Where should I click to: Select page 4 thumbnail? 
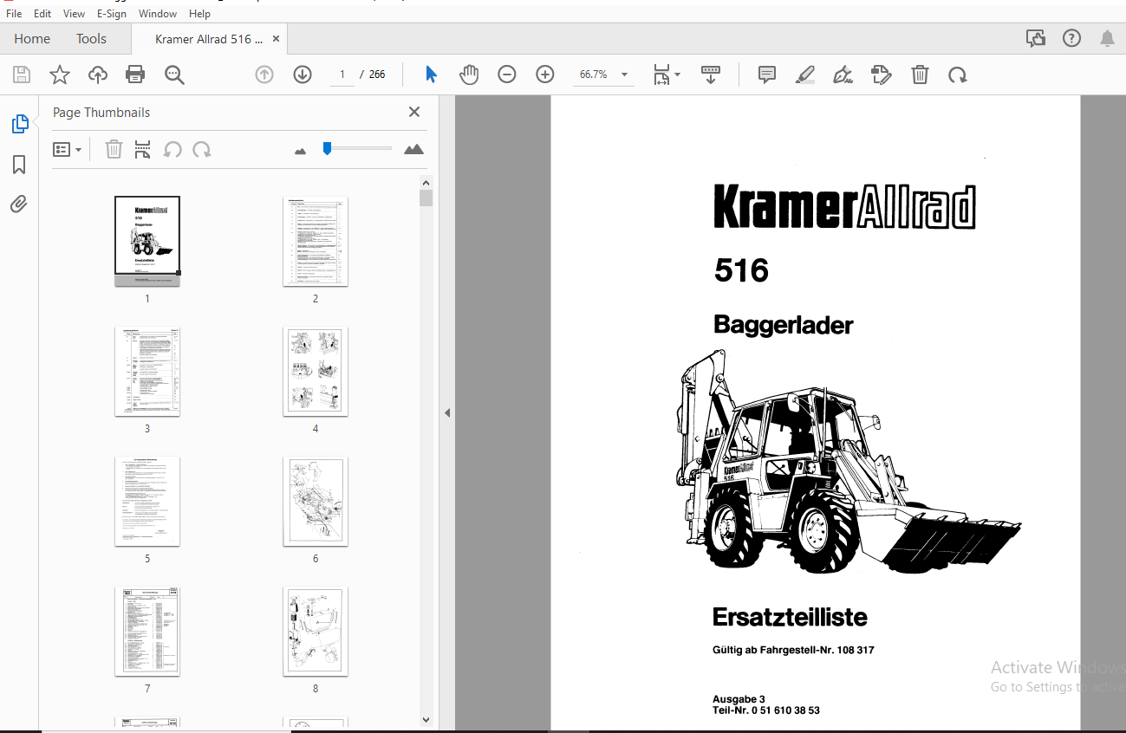coord(316,371)
